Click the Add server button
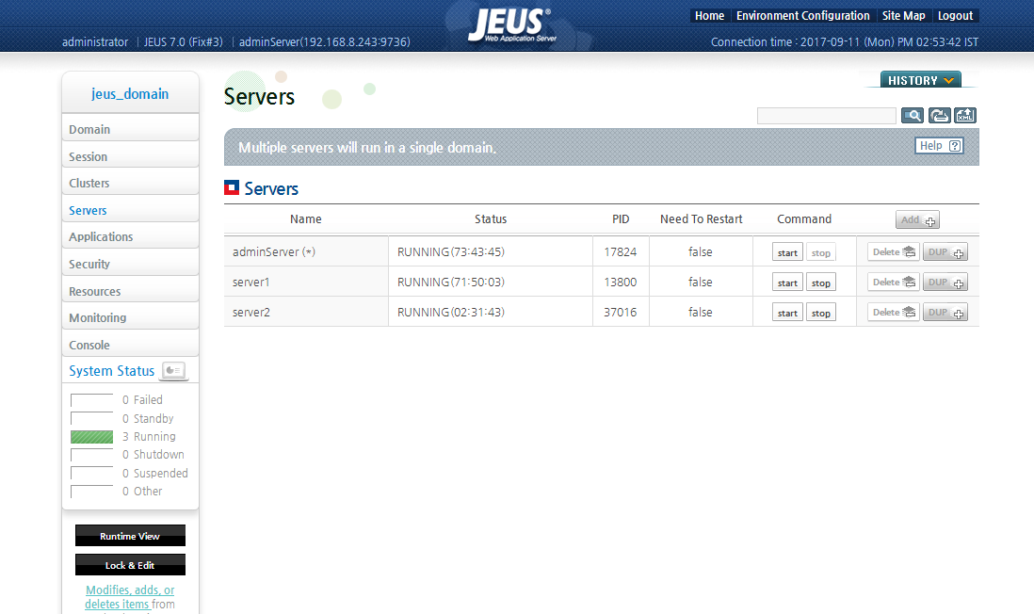This screenshot has width=1034, height=614. (917, 219)
